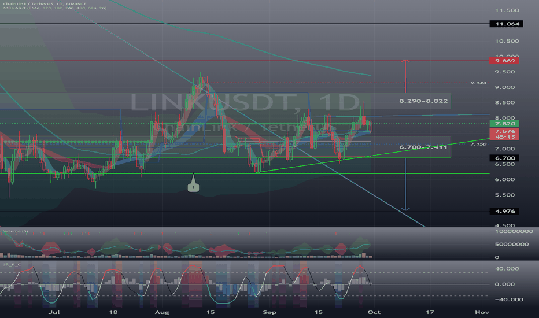Click the black 4.976 target label
Viewport: 539px width, 318px height.
[504, 211]
